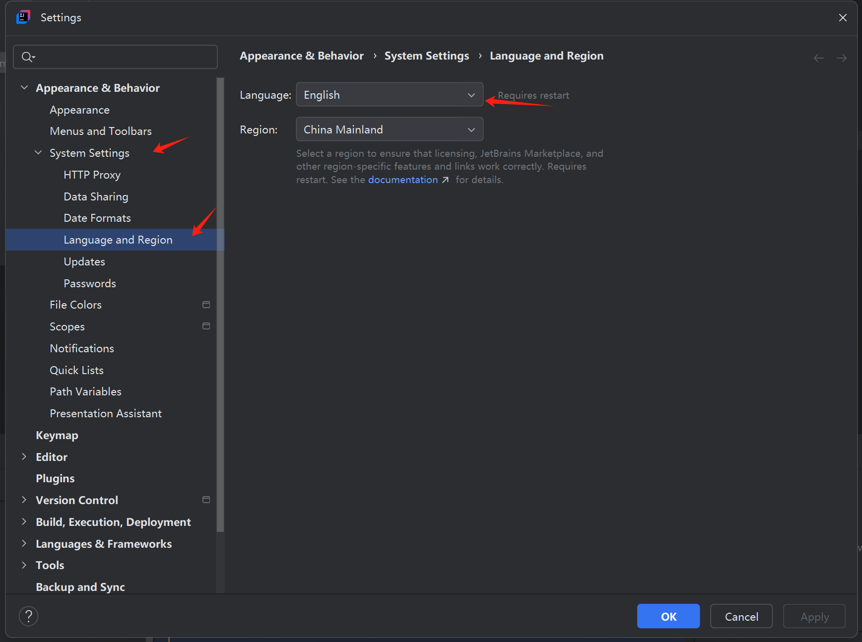
Task: Open Quick Lists settings
Action: 76,370
